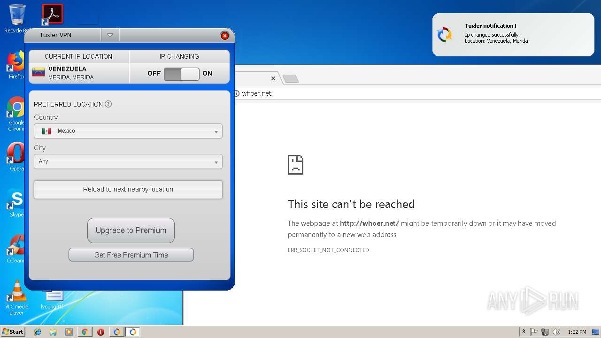Open the lyoung.rtf desktop file
The width and height of the screenshot is (601, 338).
click(x=52, y=300)
